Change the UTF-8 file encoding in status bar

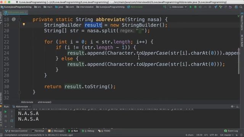tap(213, 135)
